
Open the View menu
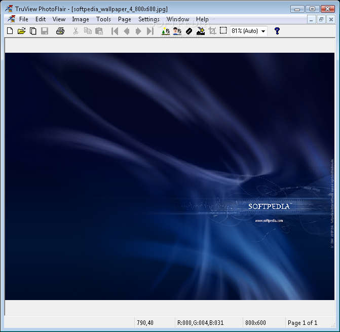click(59, 19)
